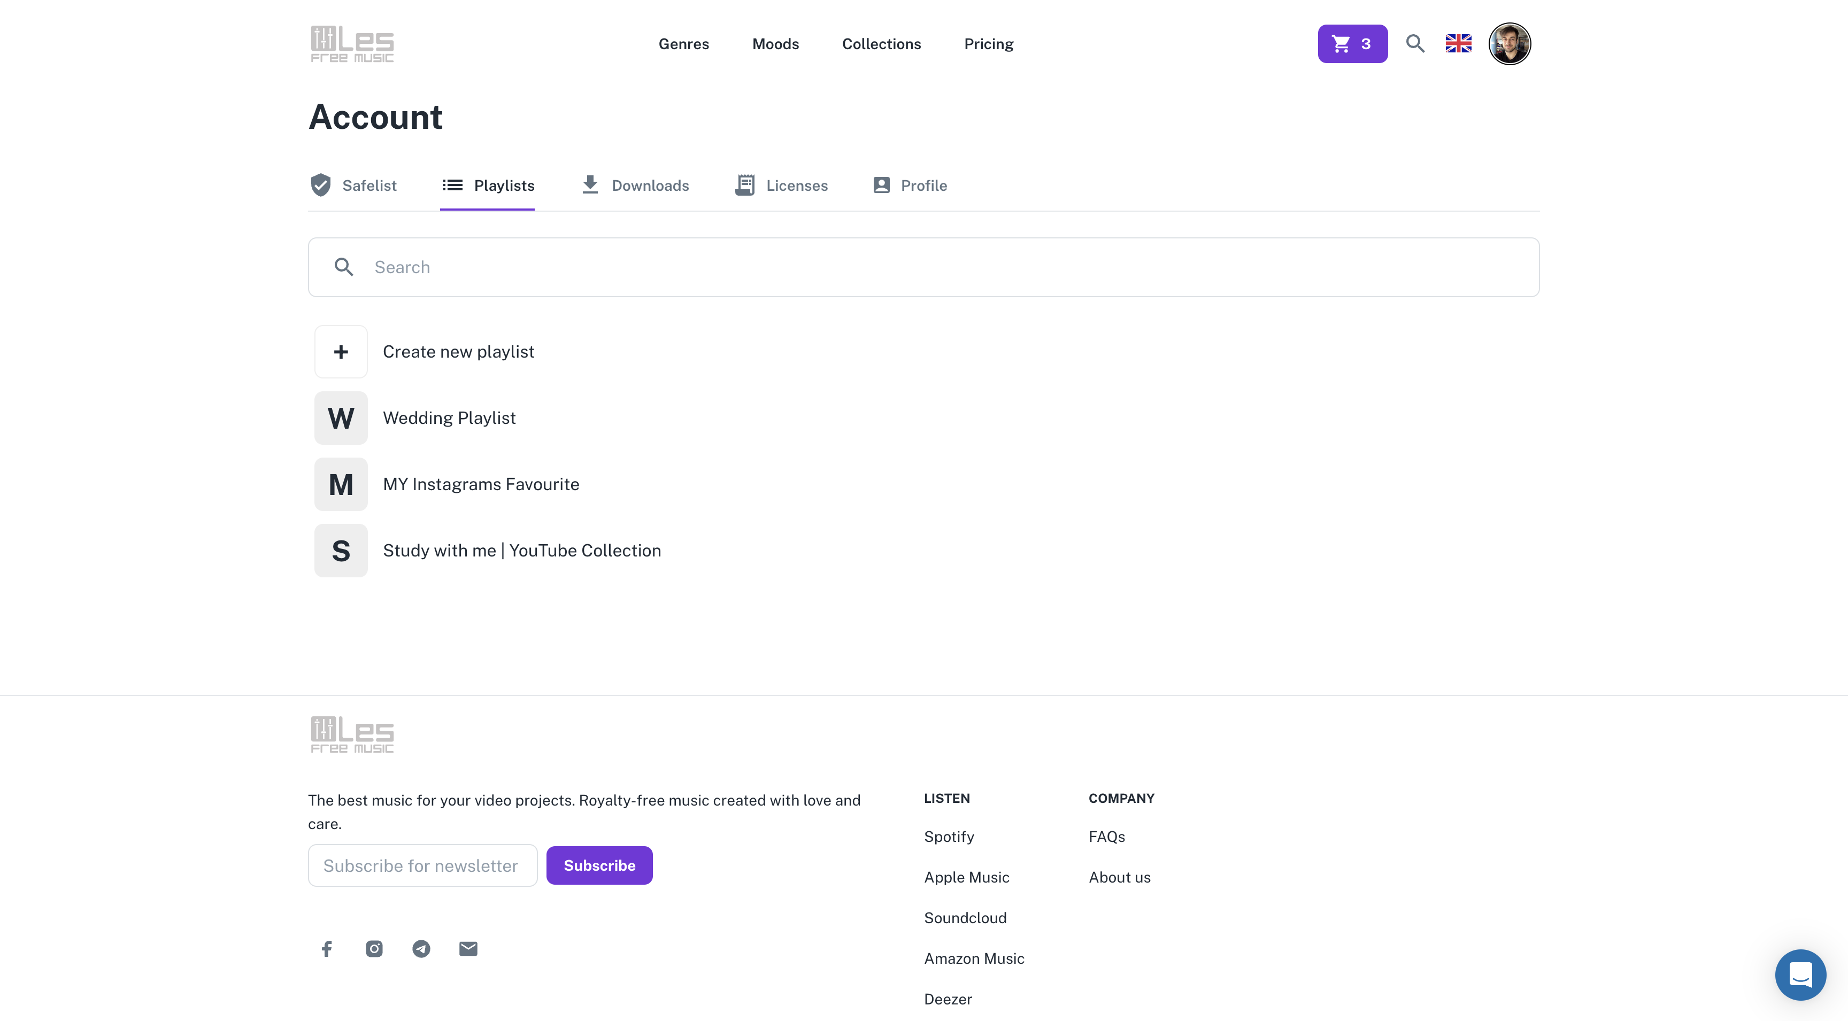The image size is (1848, 1021).
Task: Open the Spotify link
Action: click(949, 837)
